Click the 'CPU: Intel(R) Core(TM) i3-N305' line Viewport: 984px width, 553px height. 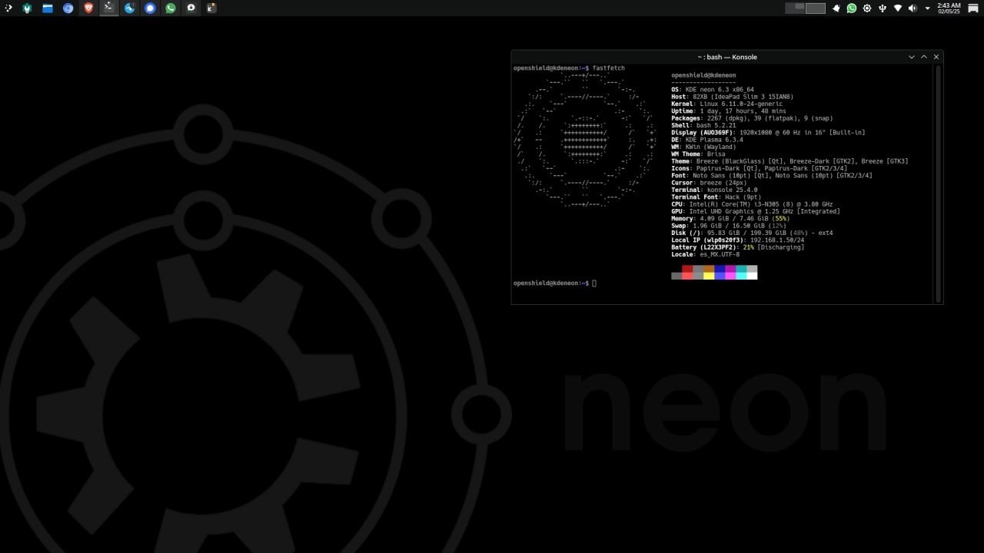tap(752, 204)
